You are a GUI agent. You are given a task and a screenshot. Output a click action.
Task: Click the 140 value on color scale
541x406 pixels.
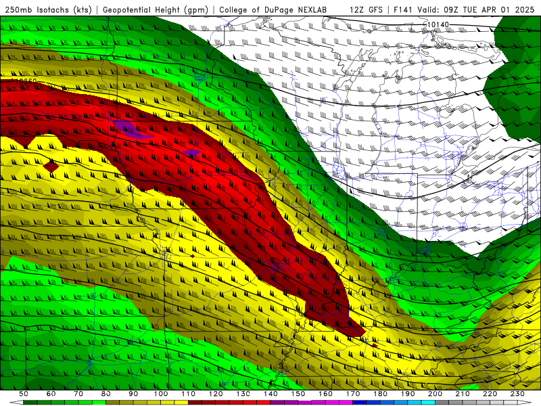tap(270, 394)
